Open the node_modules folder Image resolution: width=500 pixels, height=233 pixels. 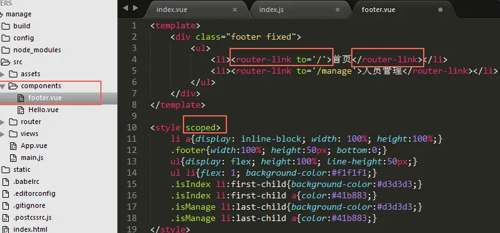(x=37, y=50)
